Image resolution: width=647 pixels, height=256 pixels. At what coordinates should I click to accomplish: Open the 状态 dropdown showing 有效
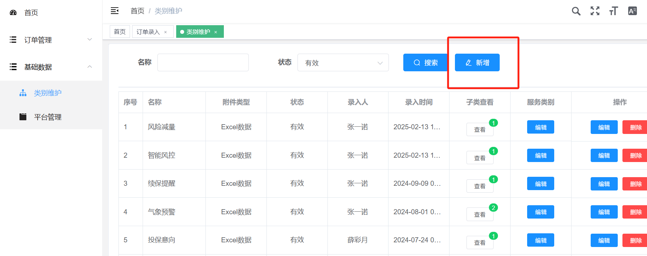tap(343, 63)
